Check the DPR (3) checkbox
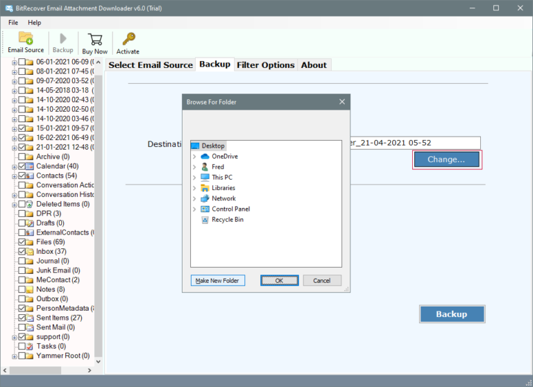 tap(22, 214)
